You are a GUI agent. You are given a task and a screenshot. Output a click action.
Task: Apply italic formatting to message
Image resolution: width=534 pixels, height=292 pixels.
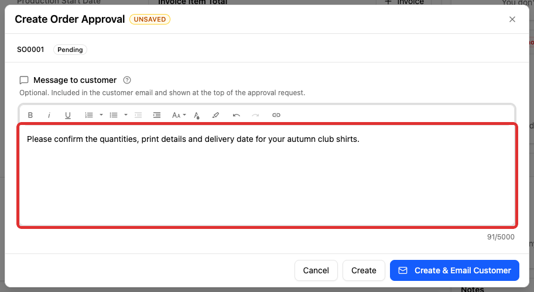tap(49, 115)
